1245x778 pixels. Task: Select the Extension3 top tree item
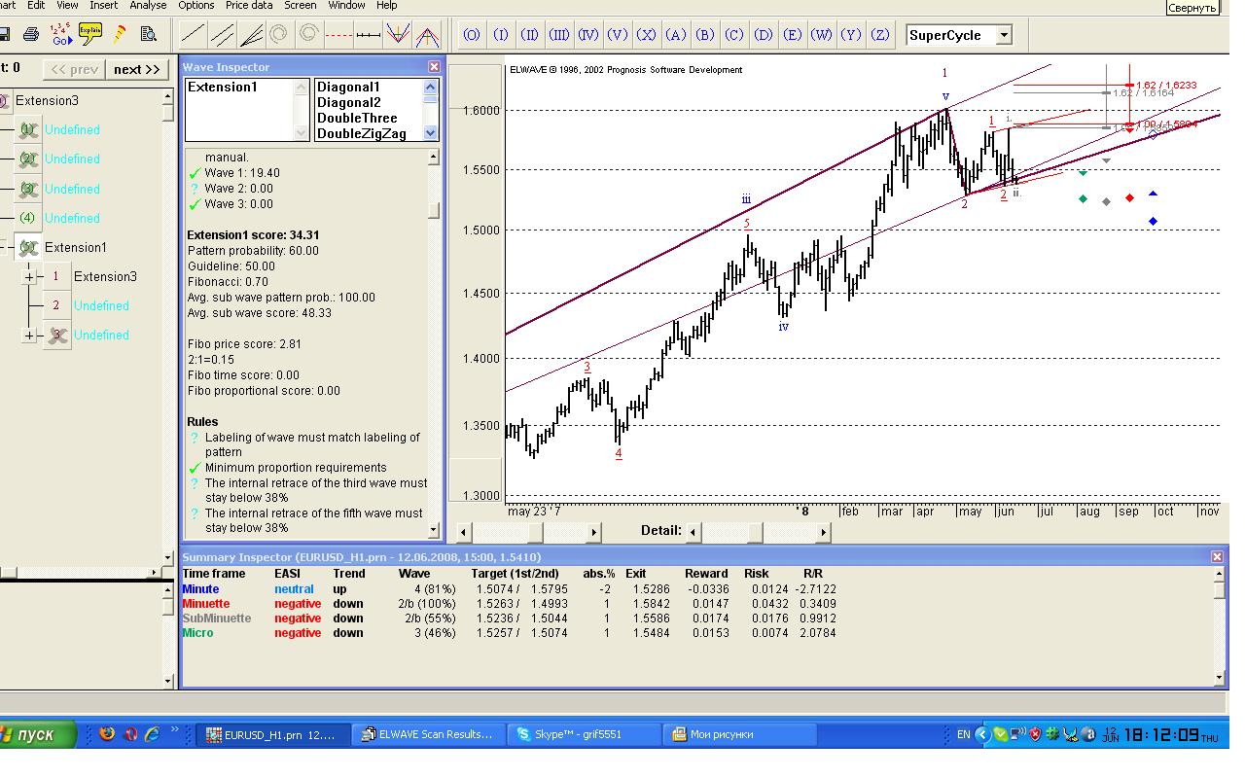(x=47, y=100)
